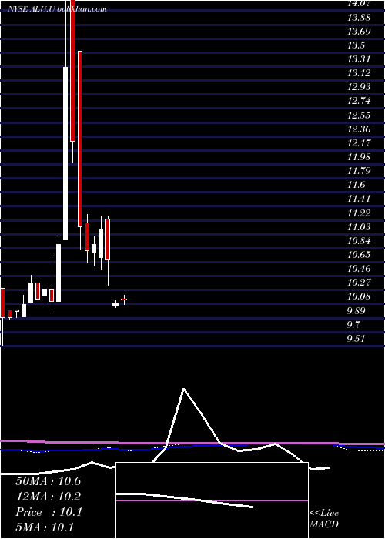Select the 12.74 price axis label

pyautogui.click(x=359, y=101)
